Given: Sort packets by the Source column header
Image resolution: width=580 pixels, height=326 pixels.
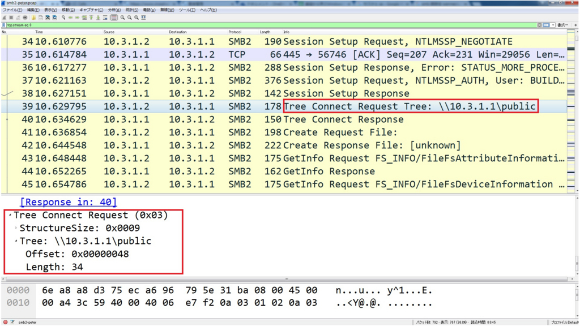Looking at the screenshot, I should pyautogui.click(x=109, y=32).
